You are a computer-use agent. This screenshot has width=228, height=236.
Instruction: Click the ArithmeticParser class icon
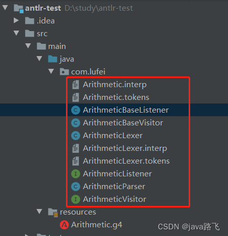[x=76, y=187]
